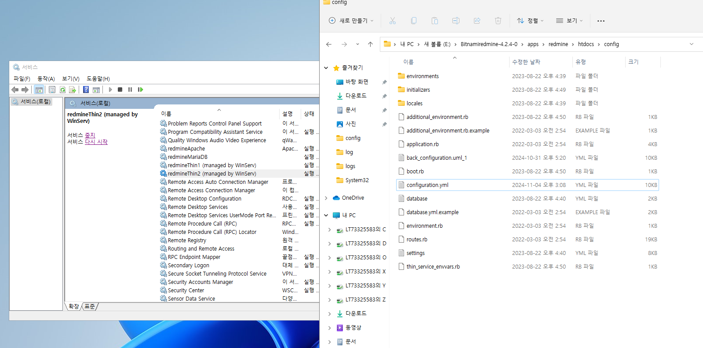The image size is (703, 348).
Task: Restart the service using the restart icon
Action: (x=140, y=90)
